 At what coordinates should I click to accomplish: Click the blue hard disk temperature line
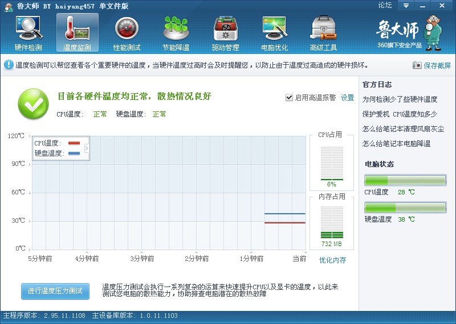284,214
